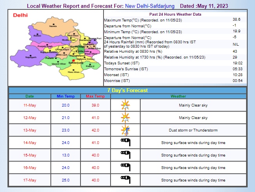Screen dimensions: 255x192
Task: Click the 16-May strong wind icon
Action: [x=125, y=167]
